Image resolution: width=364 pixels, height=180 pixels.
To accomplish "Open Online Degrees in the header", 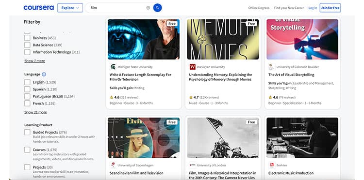I will (259, 8).
